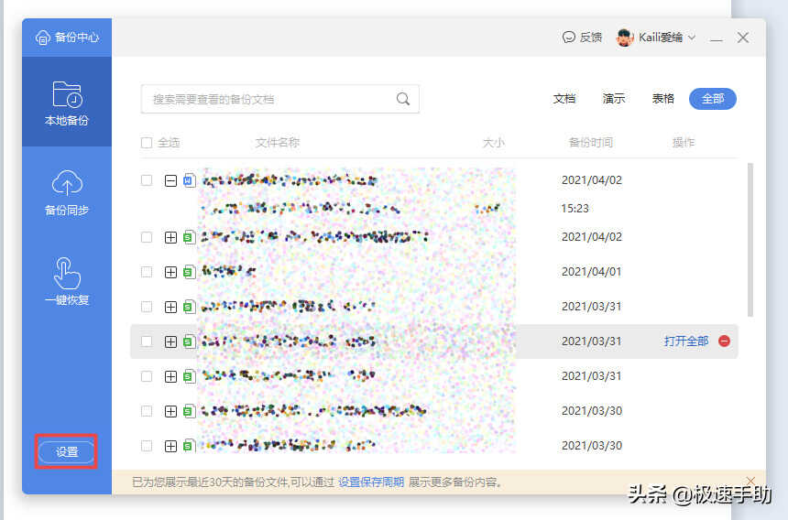Click spreadsheet file icon in highlighted 2021/03/31 row
The width and height of the screenshot is (788, 520).
[x=189, y=341]
